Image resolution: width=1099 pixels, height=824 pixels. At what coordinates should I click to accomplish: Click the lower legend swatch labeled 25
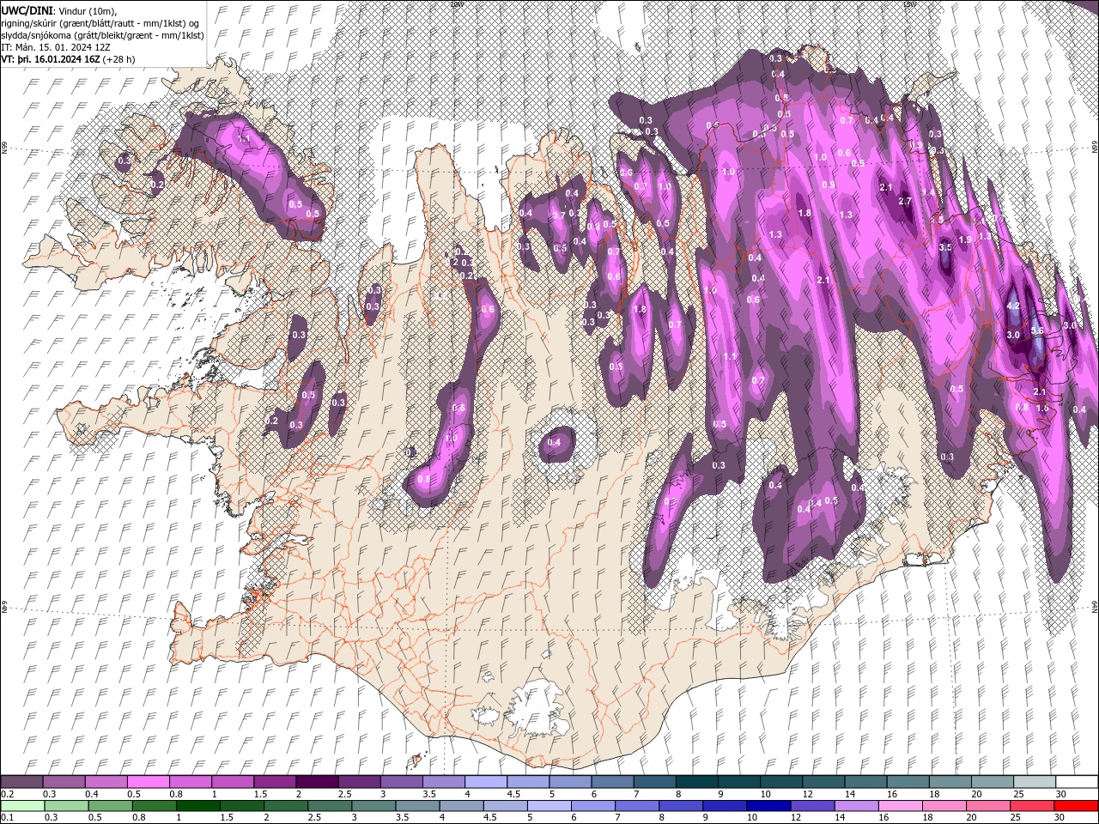point(1031,806)
